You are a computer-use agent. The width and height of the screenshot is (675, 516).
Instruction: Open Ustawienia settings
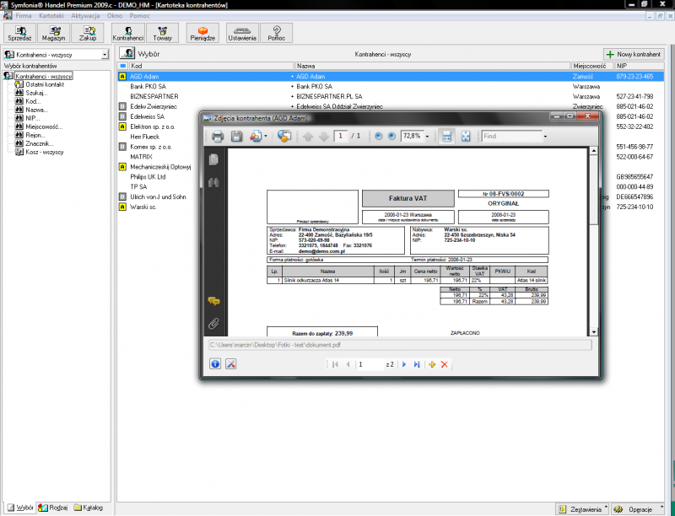(242, 33)
